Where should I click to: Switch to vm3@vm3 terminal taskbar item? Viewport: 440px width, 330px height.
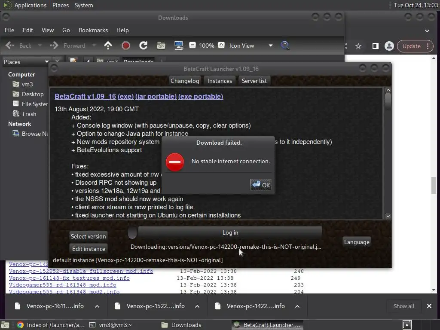(110, 325)
